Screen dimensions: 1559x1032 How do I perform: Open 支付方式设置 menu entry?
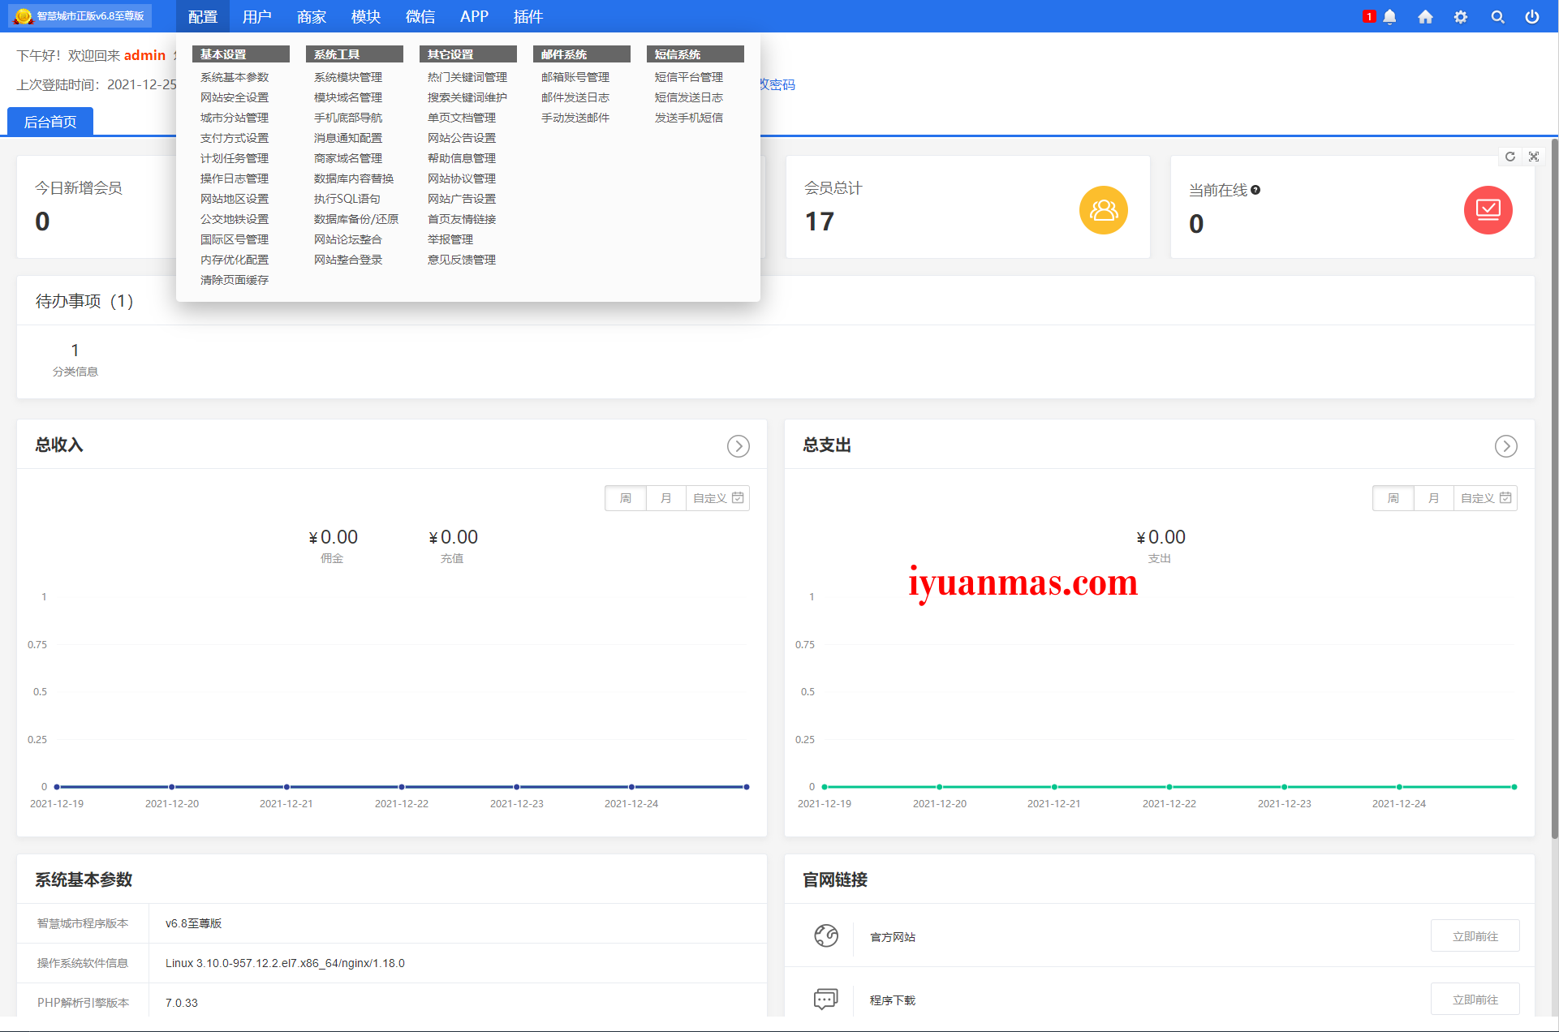[235, 138]
